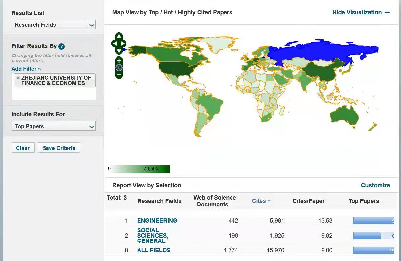Reset map to world view globe
The height and width of the screenshot is (261, 401).
coord(119,68)
